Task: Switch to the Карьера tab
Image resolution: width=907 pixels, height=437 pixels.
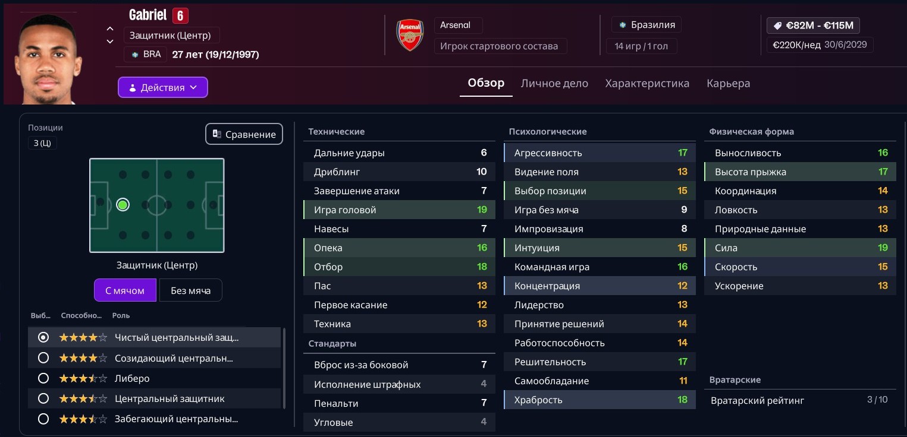Action: click(728, 84)
